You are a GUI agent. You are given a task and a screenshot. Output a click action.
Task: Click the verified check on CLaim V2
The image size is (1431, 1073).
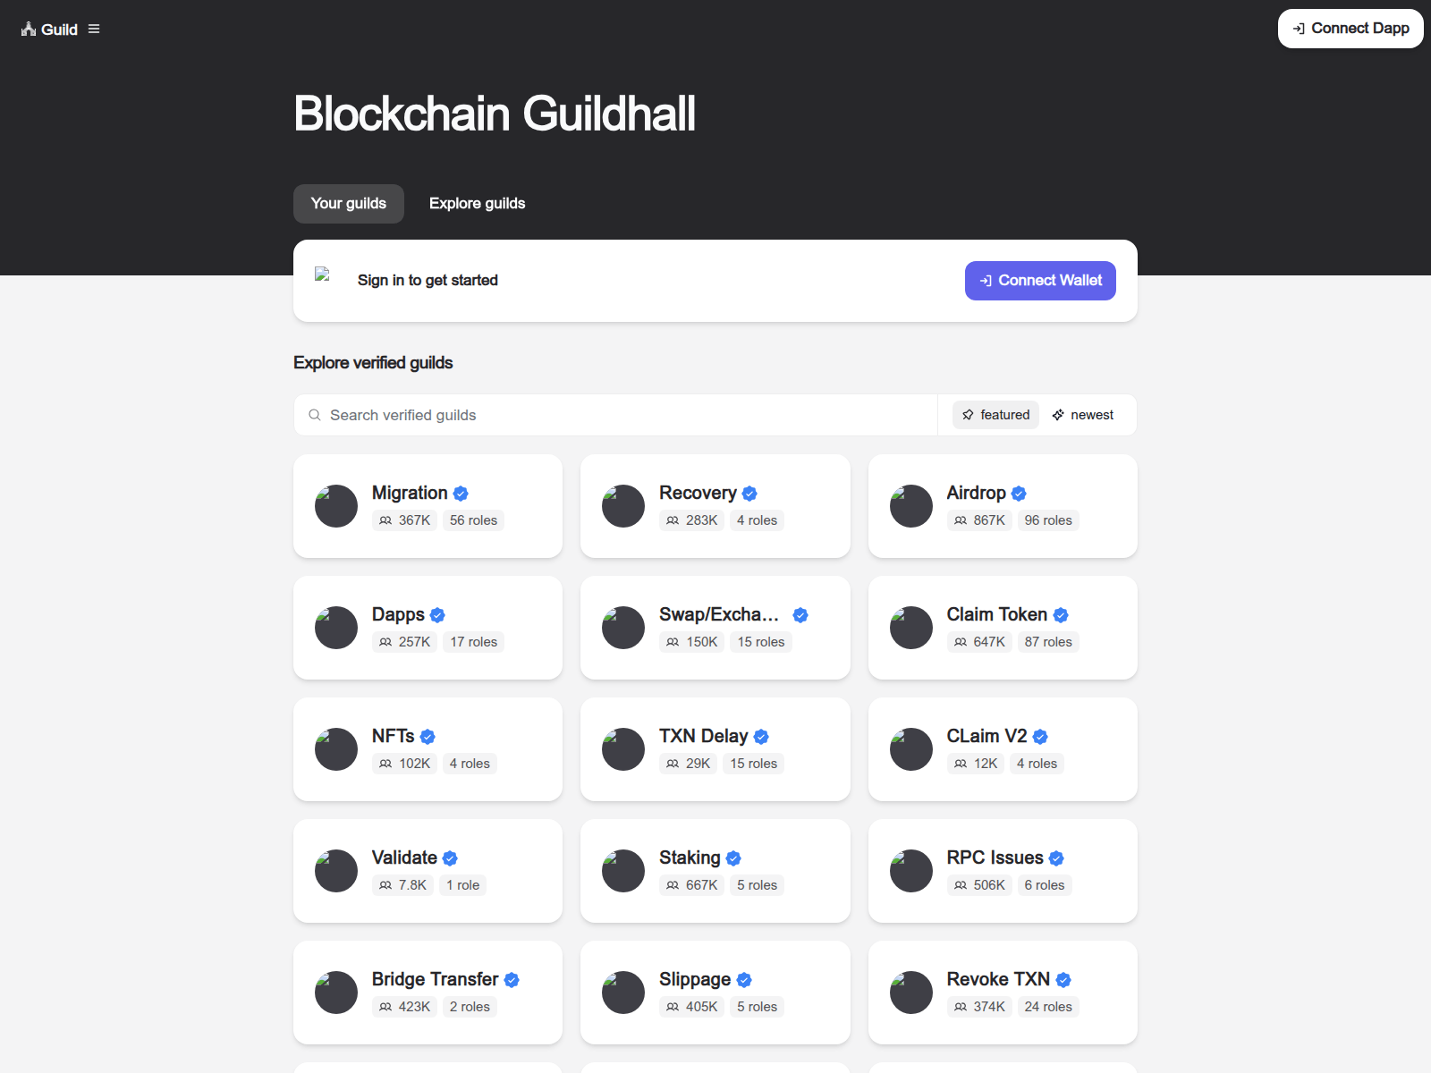(1039, 736)
